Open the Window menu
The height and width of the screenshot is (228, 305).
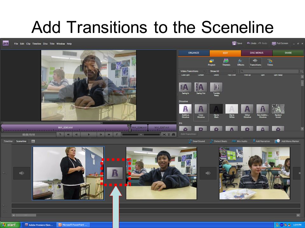tap(61, 44)
